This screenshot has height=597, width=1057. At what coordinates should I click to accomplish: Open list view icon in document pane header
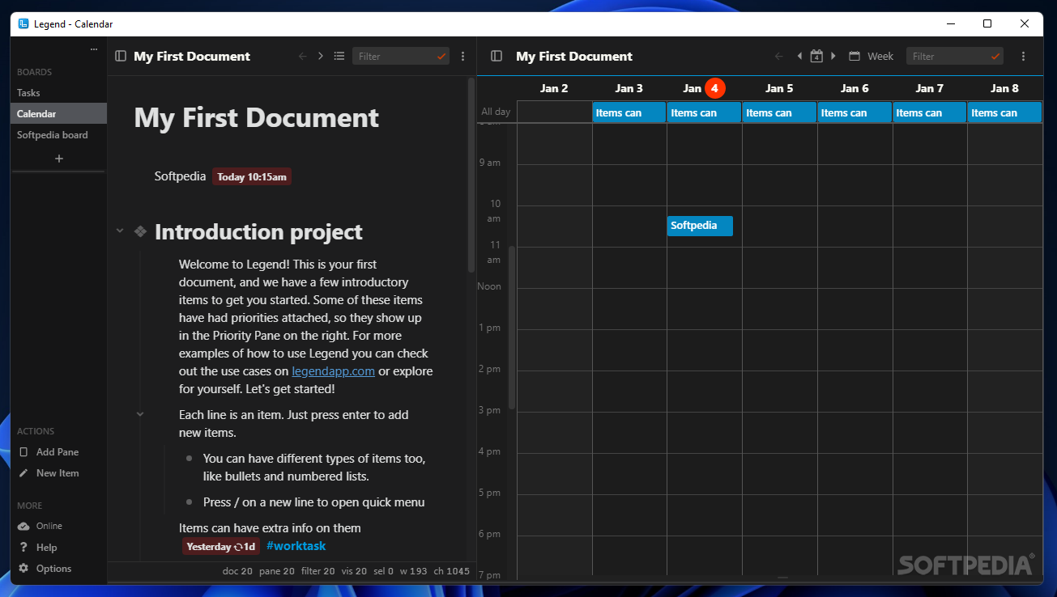tap(339, 57)
